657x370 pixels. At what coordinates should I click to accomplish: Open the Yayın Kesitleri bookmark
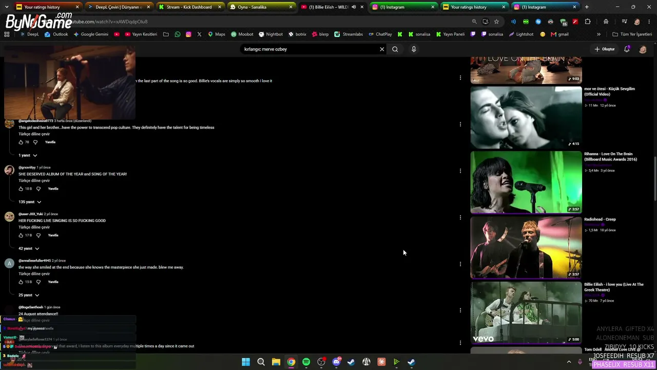[x=141, y=34]
